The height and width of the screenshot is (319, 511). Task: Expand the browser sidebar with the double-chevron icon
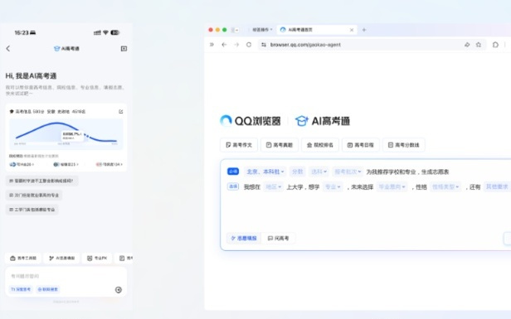click(x=212, y=45)
